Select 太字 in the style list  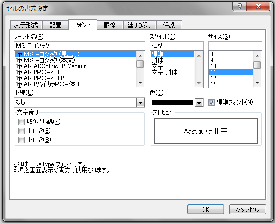157,66
